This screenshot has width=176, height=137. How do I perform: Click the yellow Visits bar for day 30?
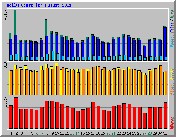coord(159,80)
